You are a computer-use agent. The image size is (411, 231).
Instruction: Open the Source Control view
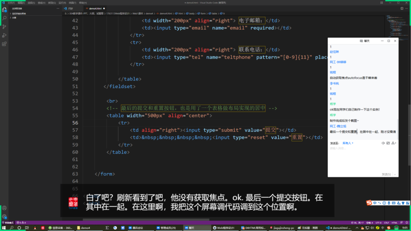[5, 27]
